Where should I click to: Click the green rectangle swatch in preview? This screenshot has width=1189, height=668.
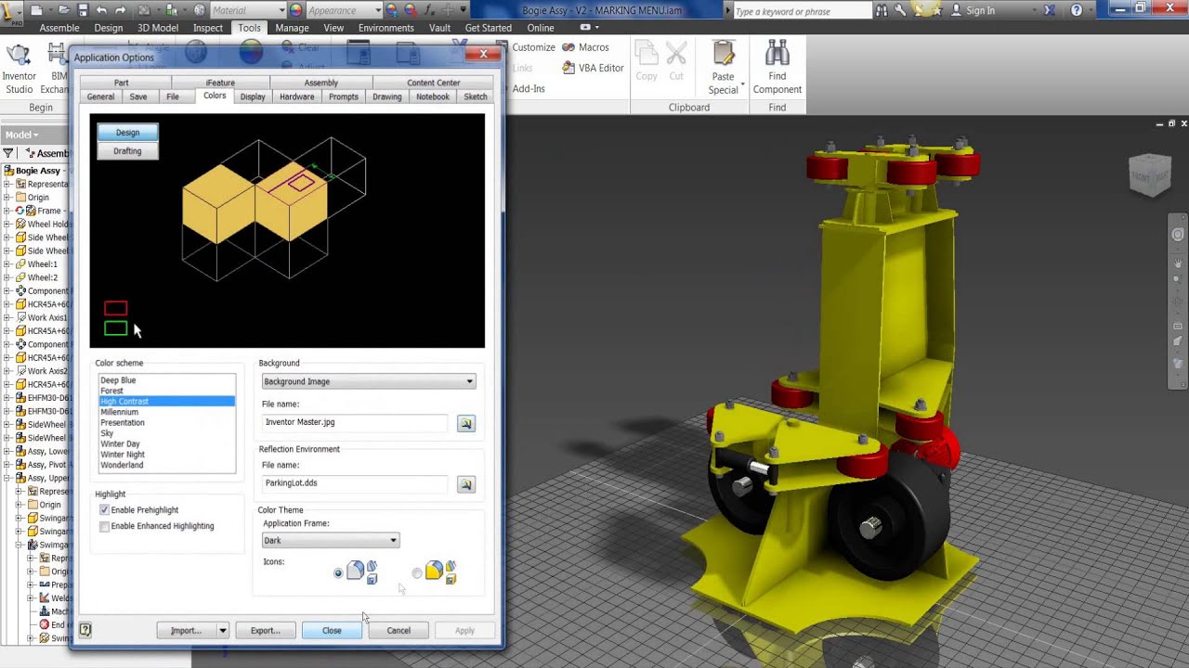coord(116,328)
